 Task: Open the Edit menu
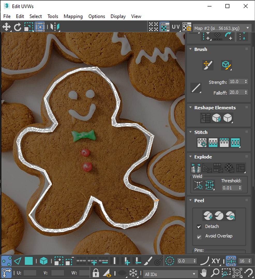[20, 16]
